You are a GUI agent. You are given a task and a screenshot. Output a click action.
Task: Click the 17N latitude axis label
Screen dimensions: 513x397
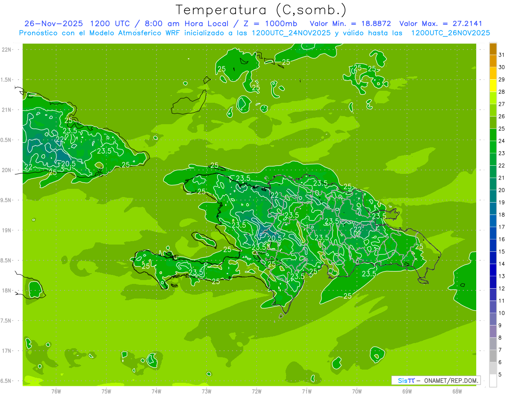(x=7, y=351)
